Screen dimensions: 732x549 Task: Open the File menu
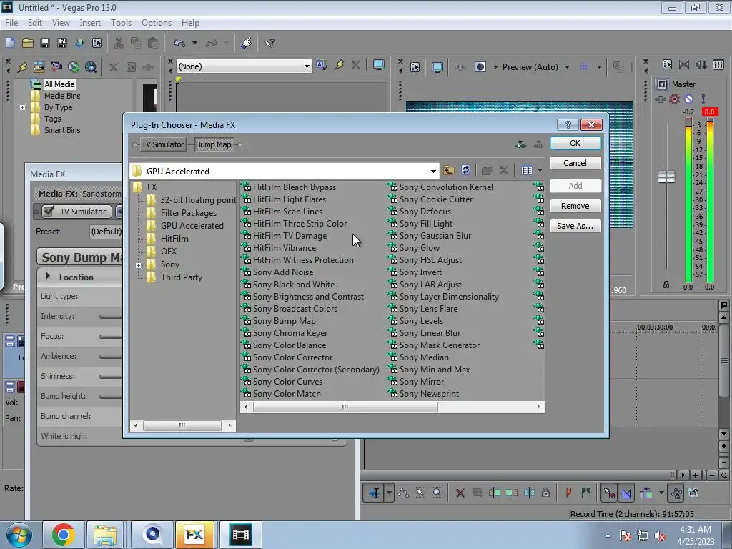click(x=11, y=22)
